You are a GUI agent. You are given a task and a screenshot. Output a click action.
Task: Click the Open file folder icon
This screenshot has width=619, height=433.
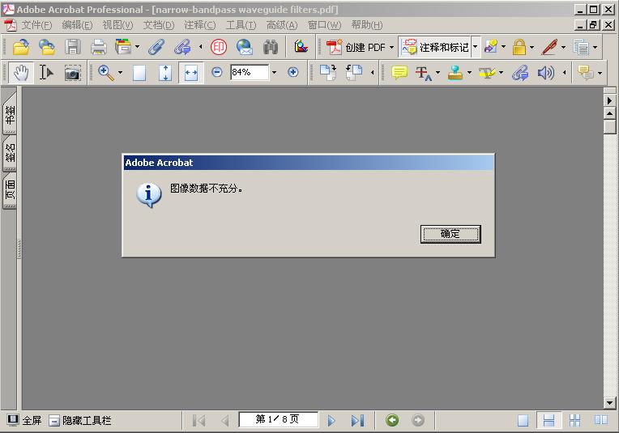[21, 47]
